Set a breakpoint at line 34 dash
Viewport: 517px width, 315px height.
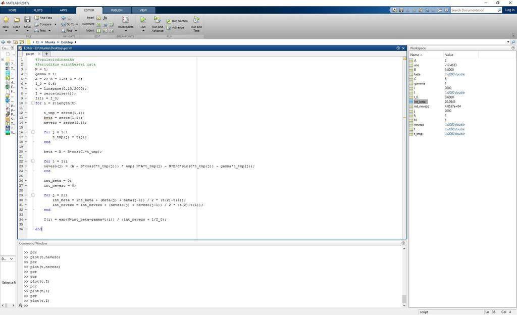coord(26,220)
